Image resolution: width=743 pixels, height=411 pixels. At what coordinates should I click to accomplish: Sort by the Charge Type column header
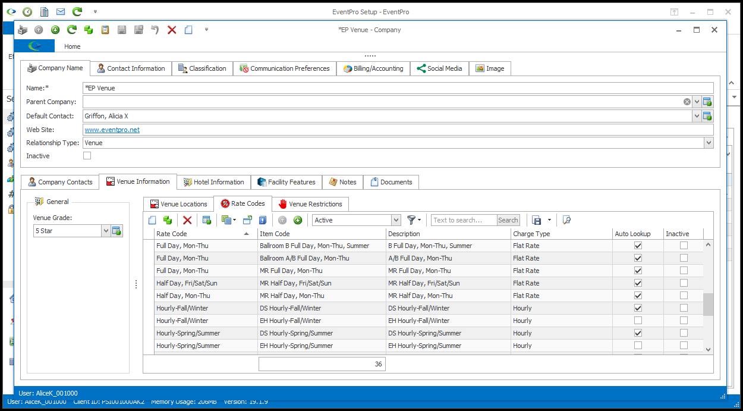(562, 234)
